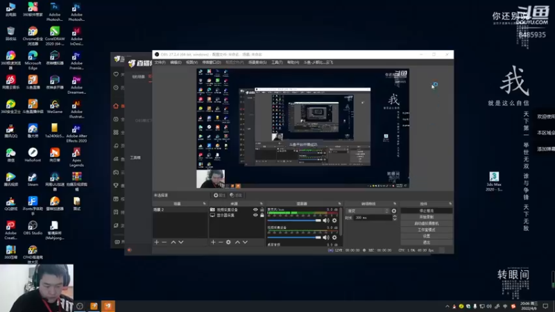
Task: Select scene 2 in the scenes list
Action: click(180, 210)
